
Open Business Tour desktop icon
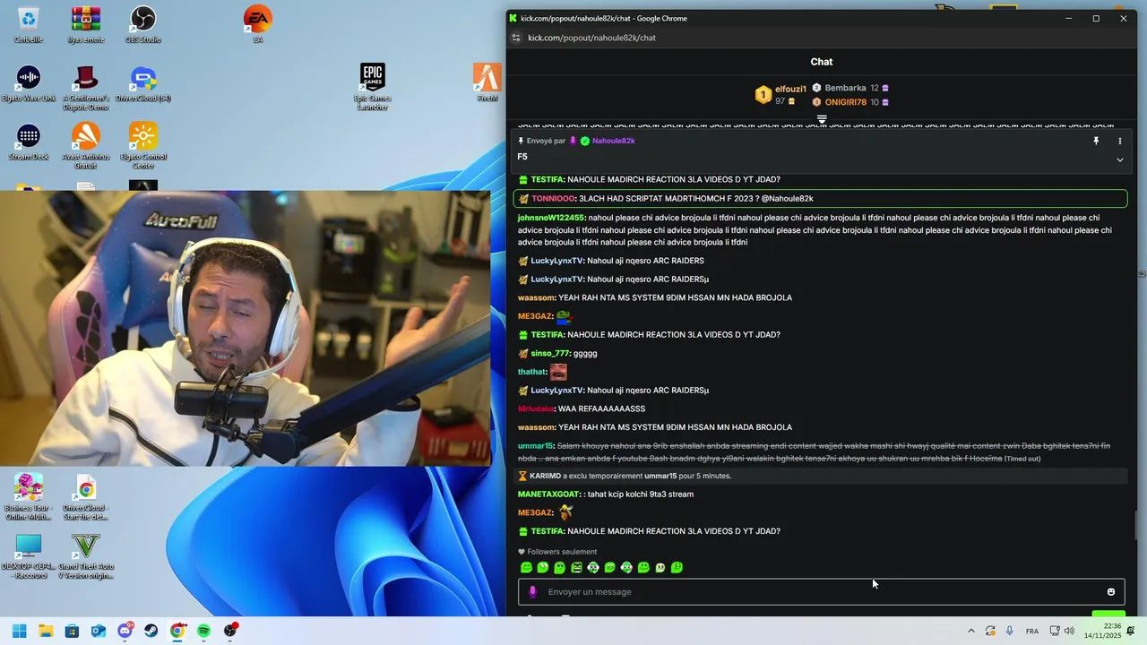pyautogui.click(x=28, y=496)
